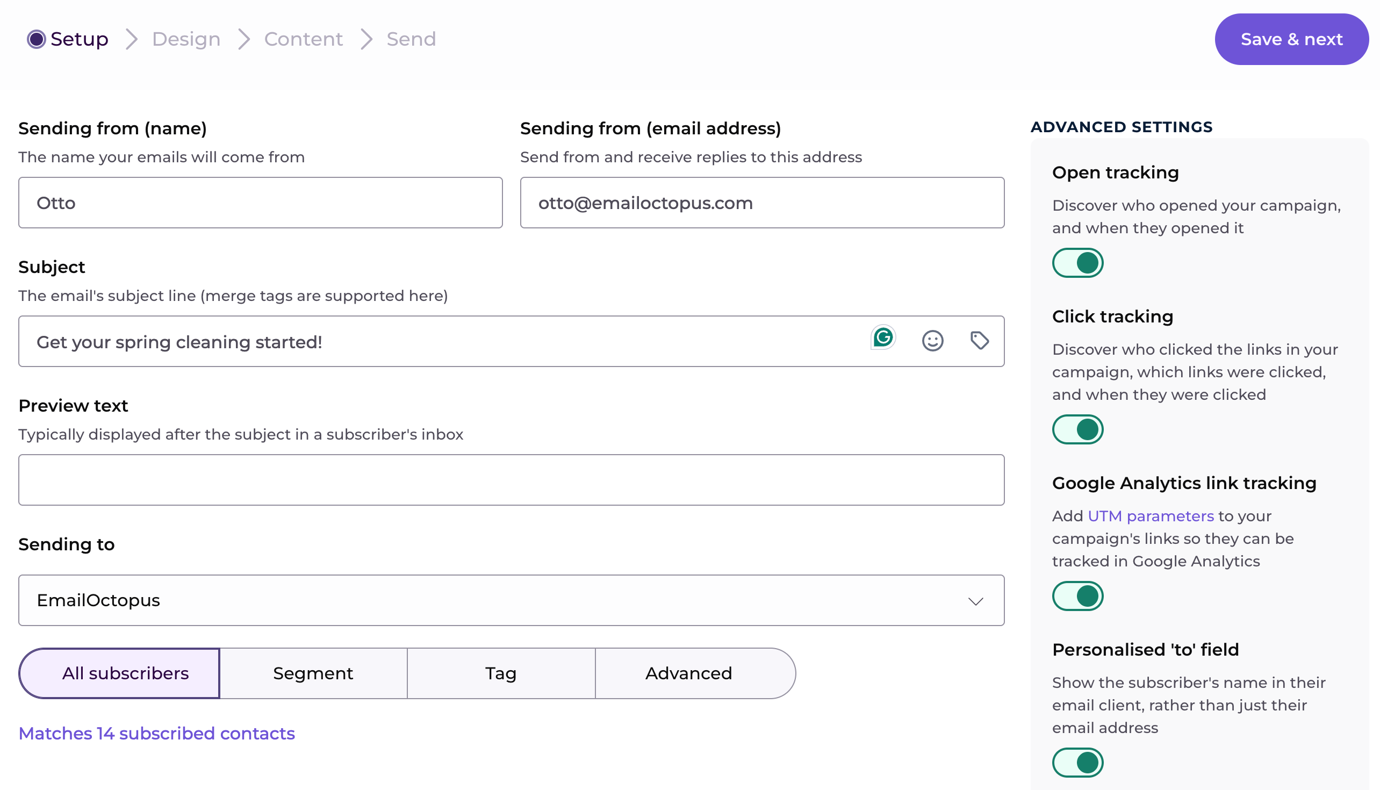Open the UTM parameters link
Screen dimensions: 1380x790
(1151, 516)
